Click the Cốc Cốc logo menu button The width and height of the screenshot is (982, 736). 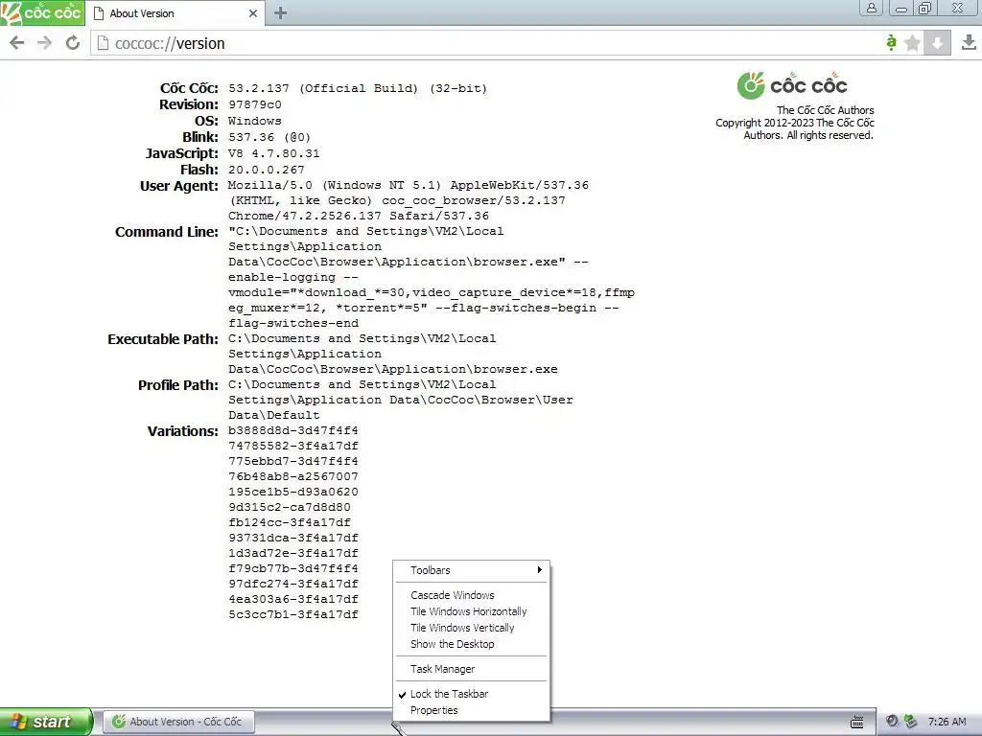pos(42,12)
